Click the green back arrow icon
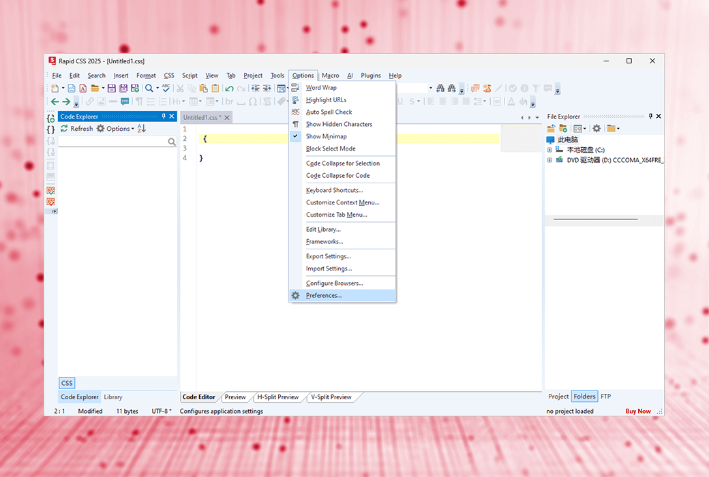The height and width of the screenshot is (477, 709). (55, 102)
